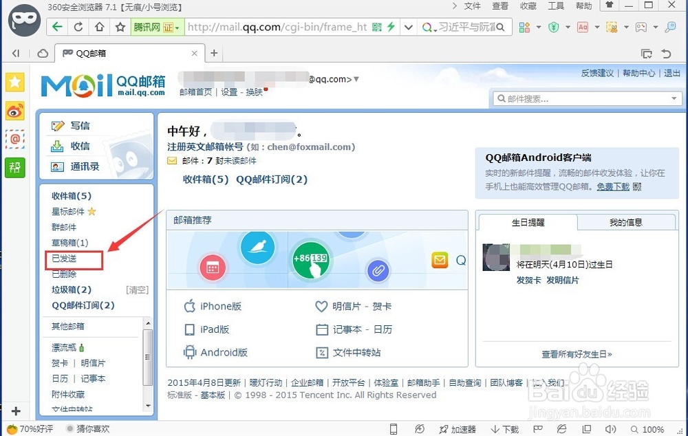Add sidebar app with plus icon

pyautogui.click(x=16, y=411)
